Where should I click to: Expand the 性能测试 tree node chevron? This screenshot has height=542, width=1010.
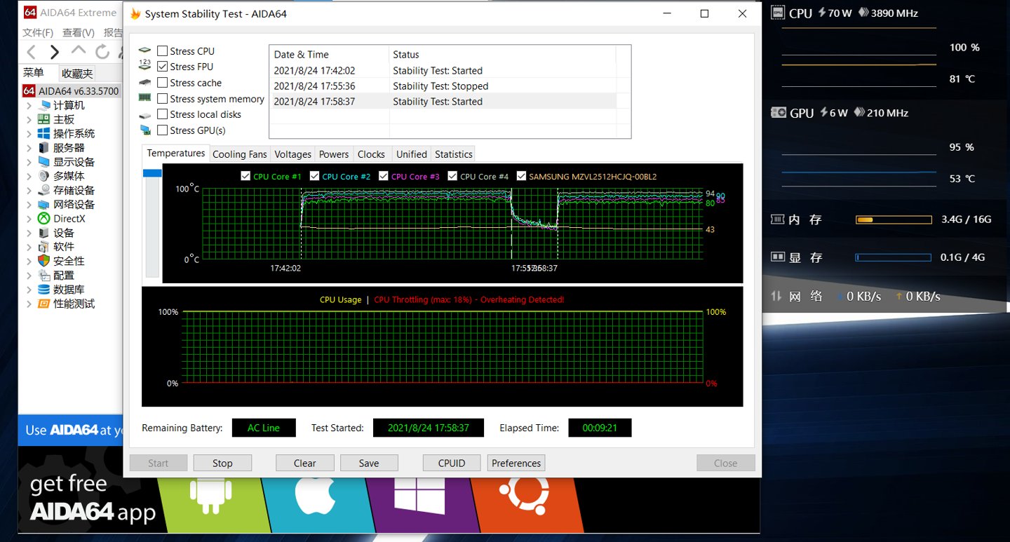[x=29, y=304]
